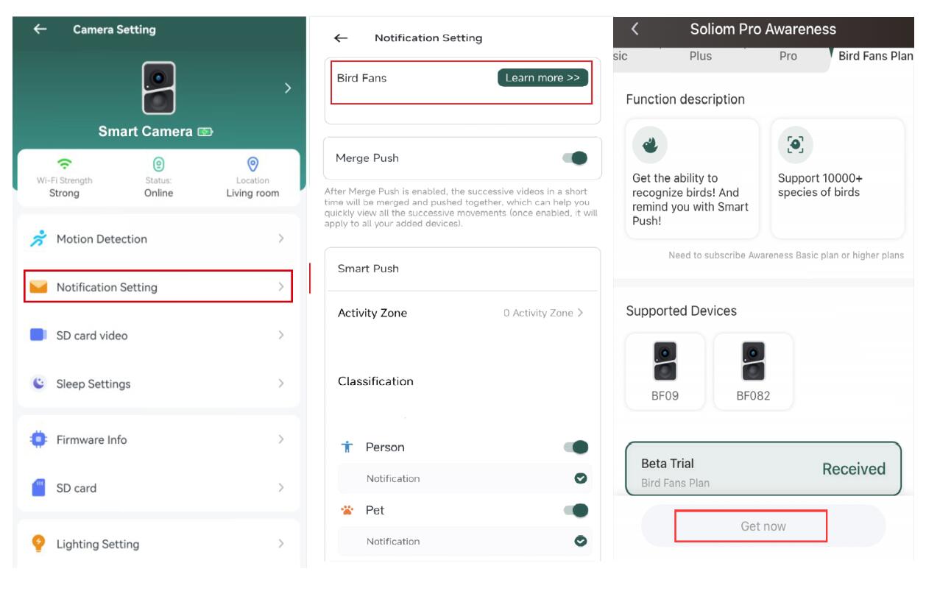Switch to the Plus plan tab
Image resolution: width=926 pixels, height=605 pixels.
701,56
